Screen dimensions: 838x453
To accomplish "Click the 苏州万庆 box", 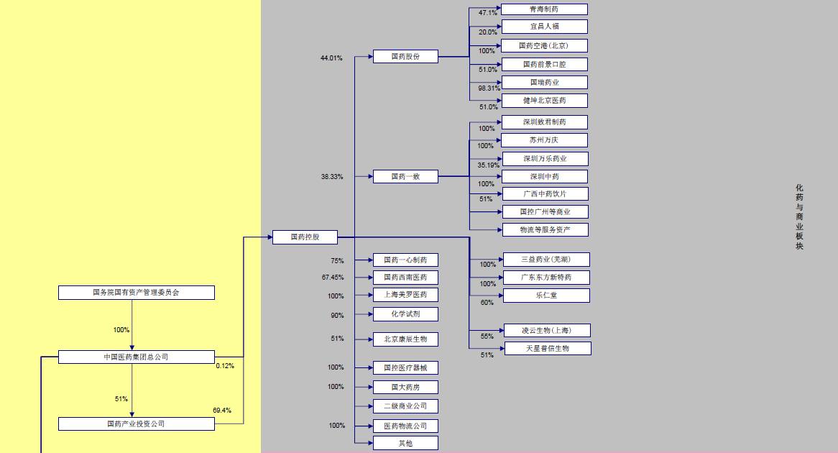I will (x=544, y=140).
